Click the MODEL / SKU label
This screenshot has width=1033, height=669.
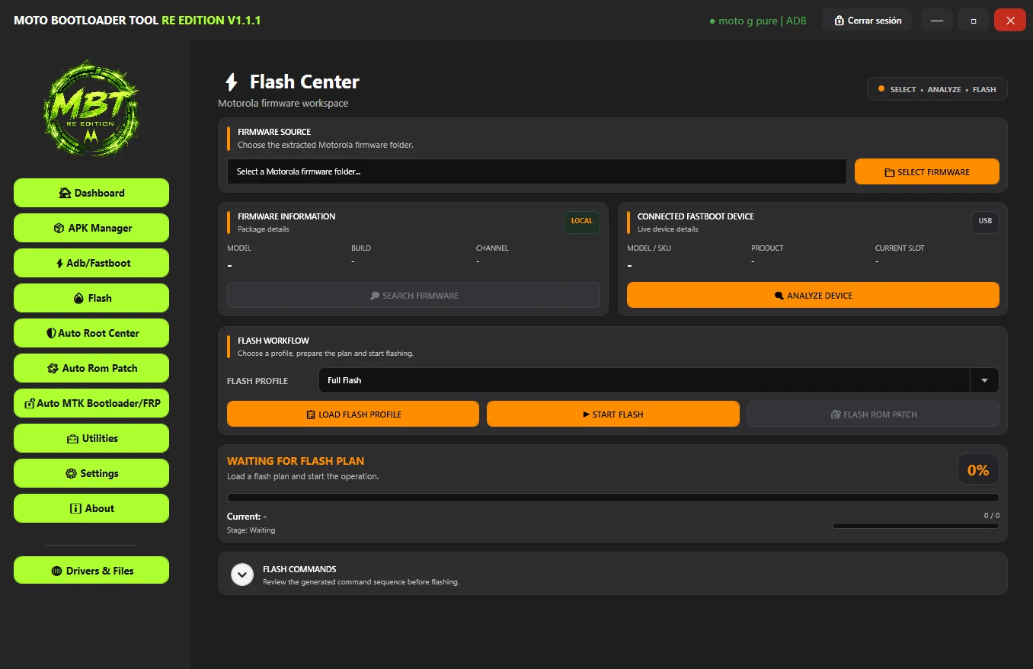click(x=649, y=248)
